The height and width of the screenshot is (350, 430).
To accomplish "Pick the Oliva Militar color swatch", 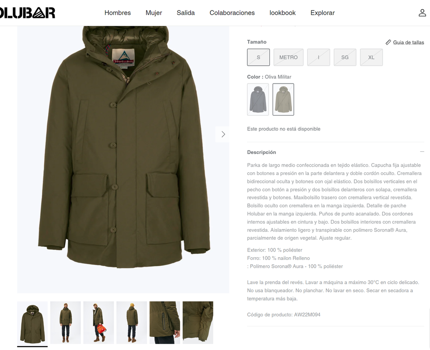I will [x=283, y=99].
